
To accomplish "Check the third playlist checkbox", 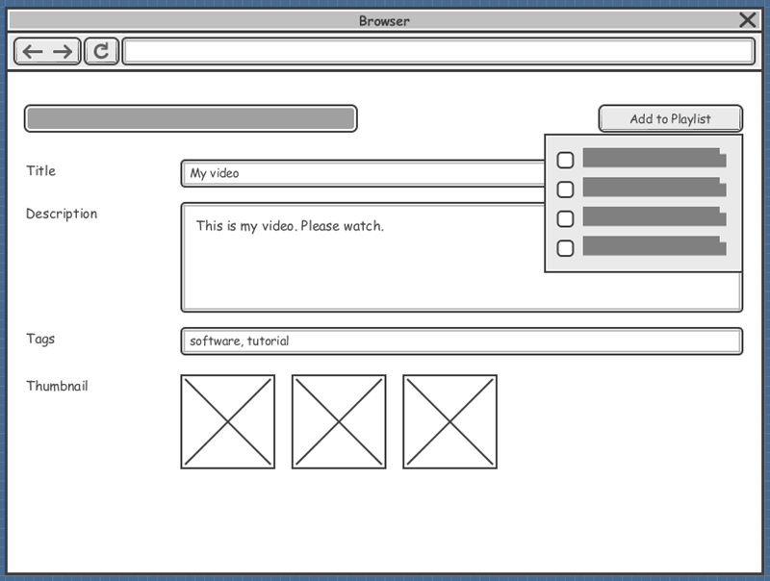I will (x=565, y=219).
